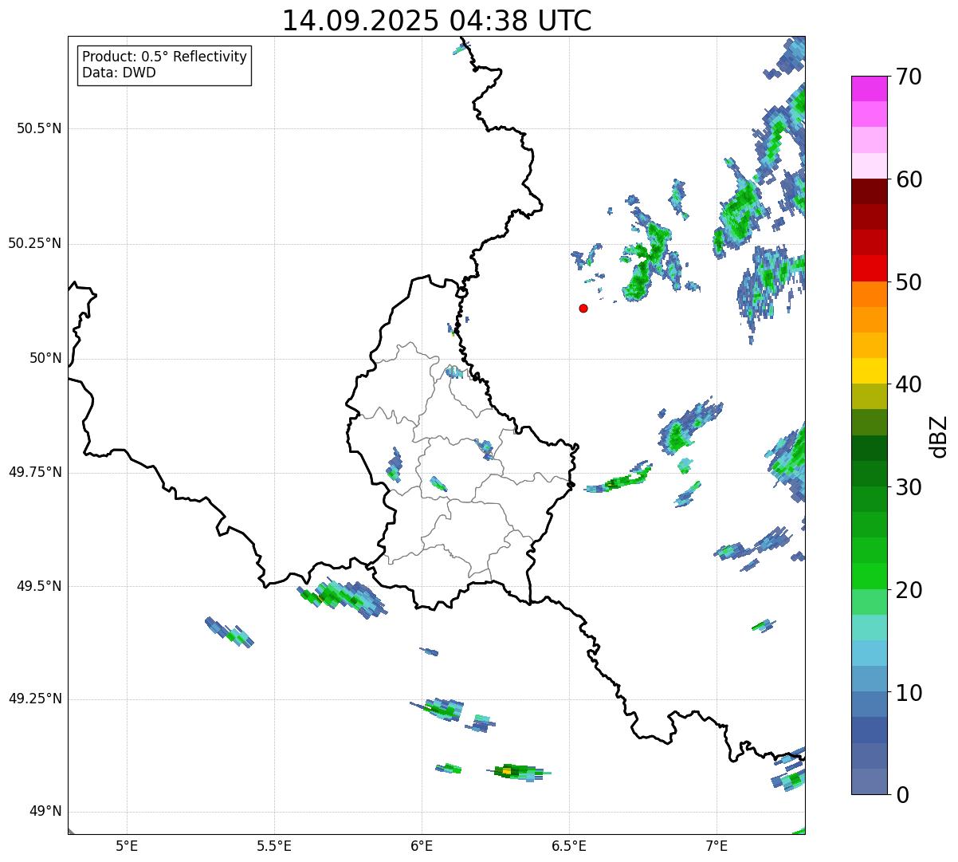Click the "49°N" latitude axis label
This screenshot has height=862, width=958.
click(x=45, y=812)
